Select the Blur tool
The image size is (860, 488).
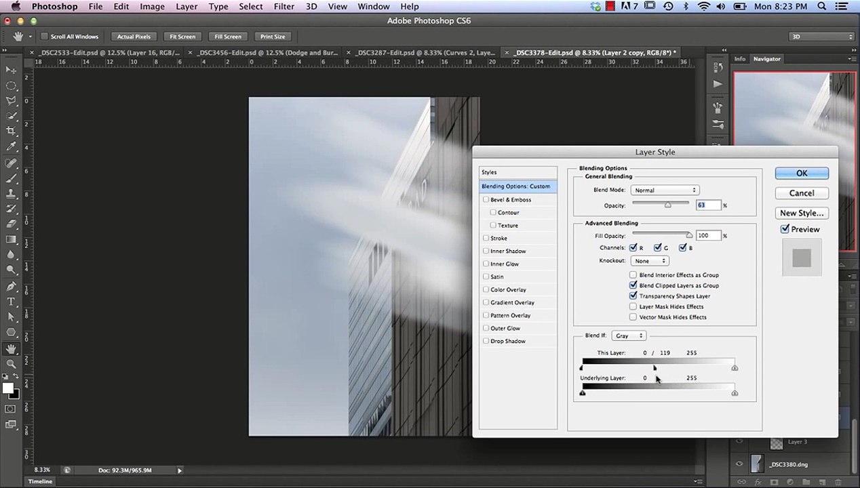tap(12, 255)
